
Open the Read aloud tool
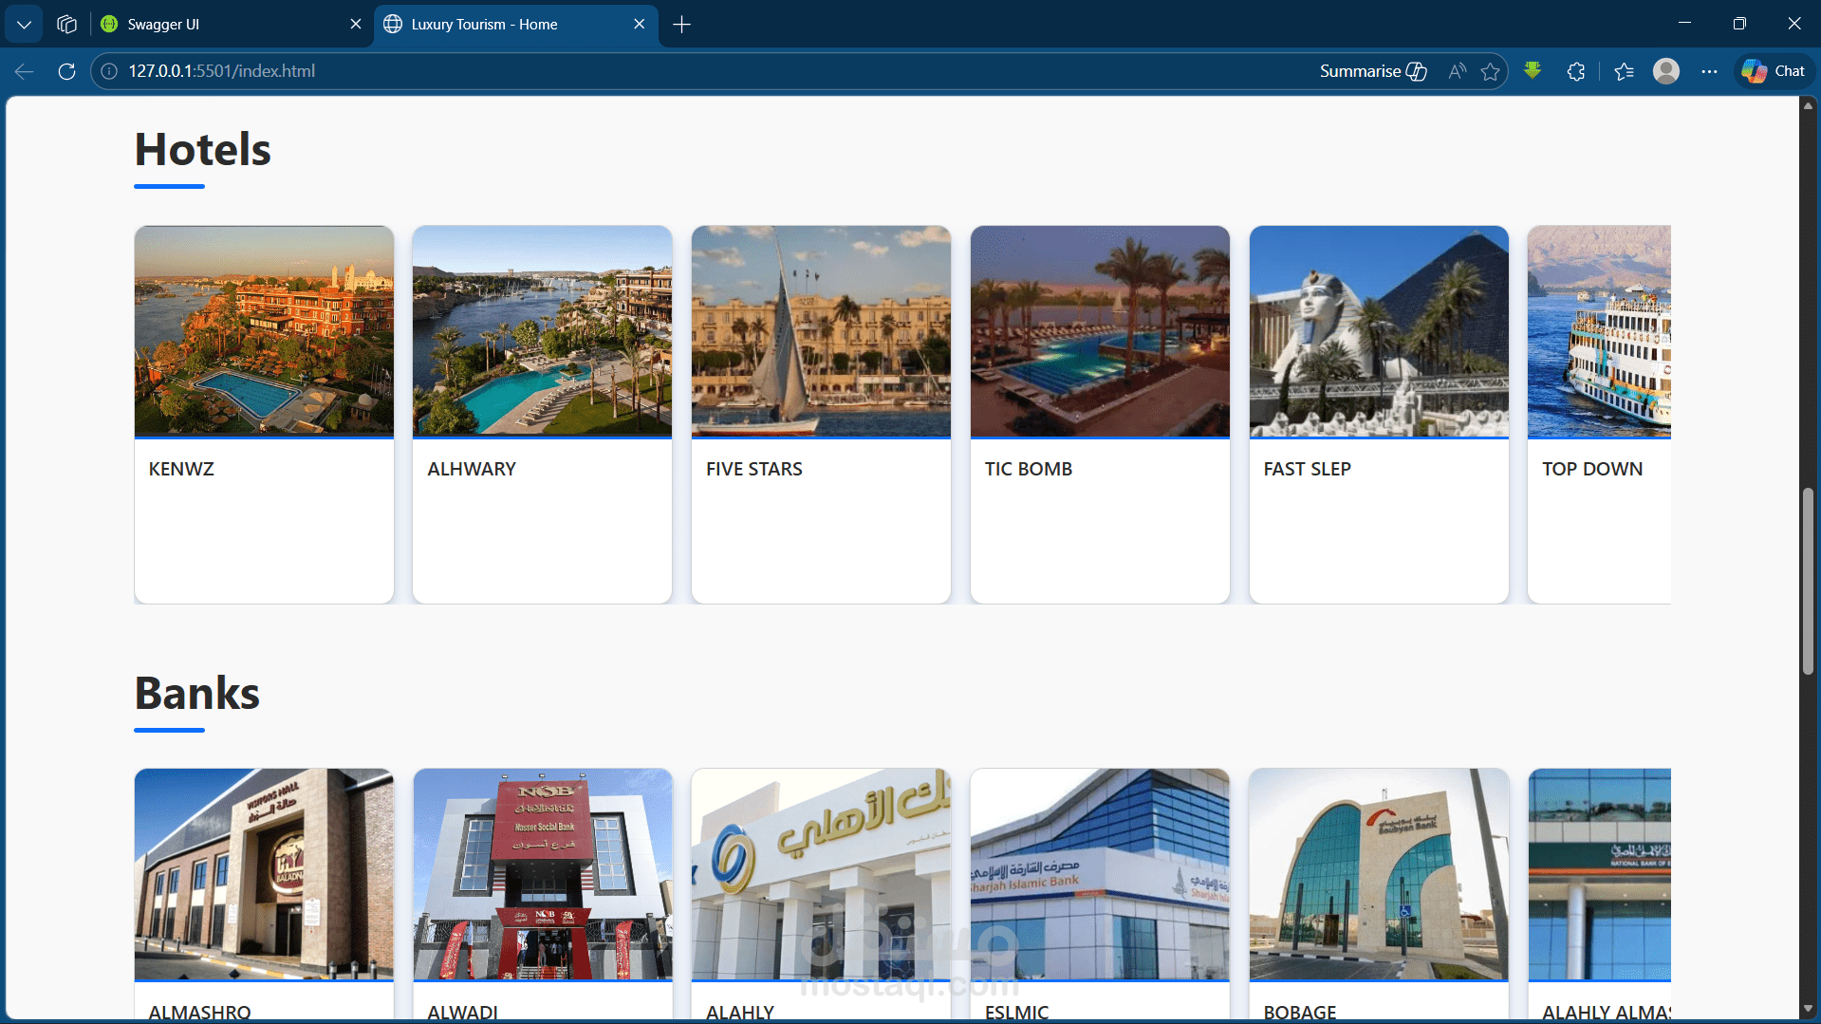click(1457, 71)
